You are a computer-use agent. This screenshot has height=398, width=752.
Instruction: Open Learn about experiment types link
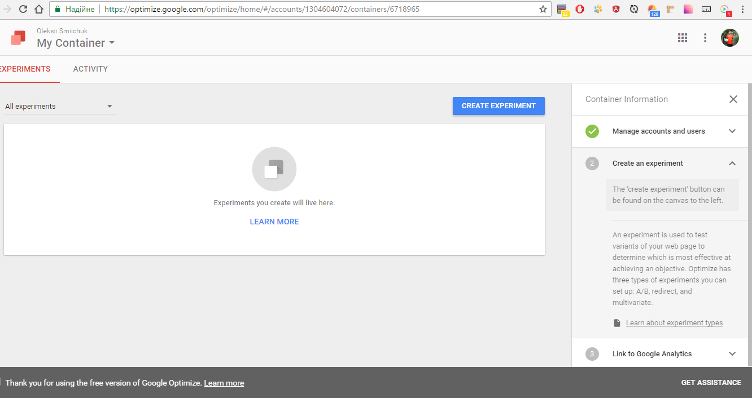(674, 323)
